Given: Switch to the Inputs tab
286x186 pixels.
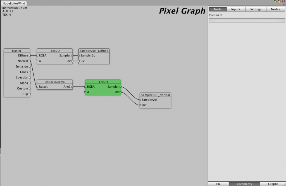Looking at the screenshot, I should click(235, 9).
